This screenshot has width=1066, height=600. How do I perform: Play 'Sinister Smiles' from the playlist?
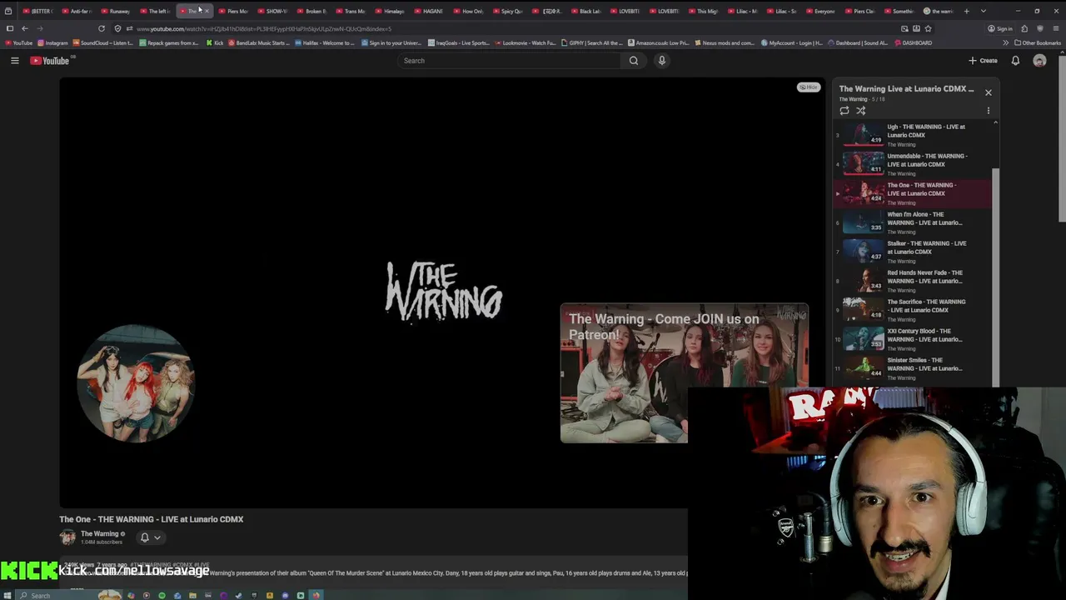914,367
